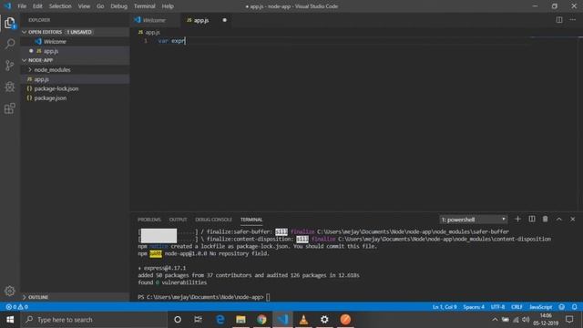The width and height of the screenshot is (583, 328).
Task: Open Google Chrome from the taskbar
Action: (x=261, y=320)
